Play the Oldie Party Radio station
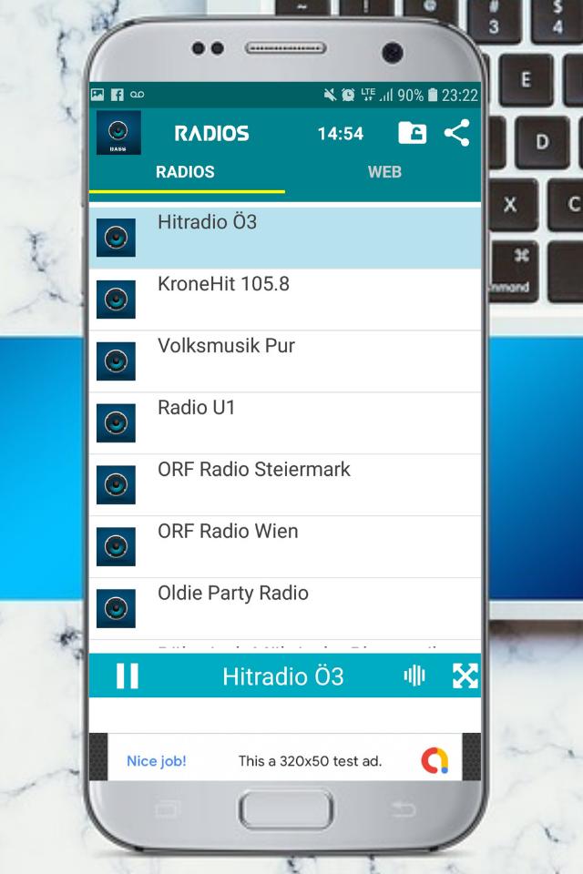 [x=285, y=609]
